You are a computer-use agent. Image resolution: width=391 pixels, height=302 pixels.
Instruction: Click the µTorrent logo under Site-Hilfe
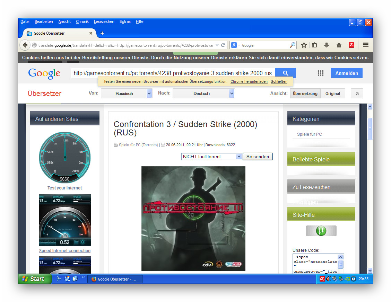point(321,231)
